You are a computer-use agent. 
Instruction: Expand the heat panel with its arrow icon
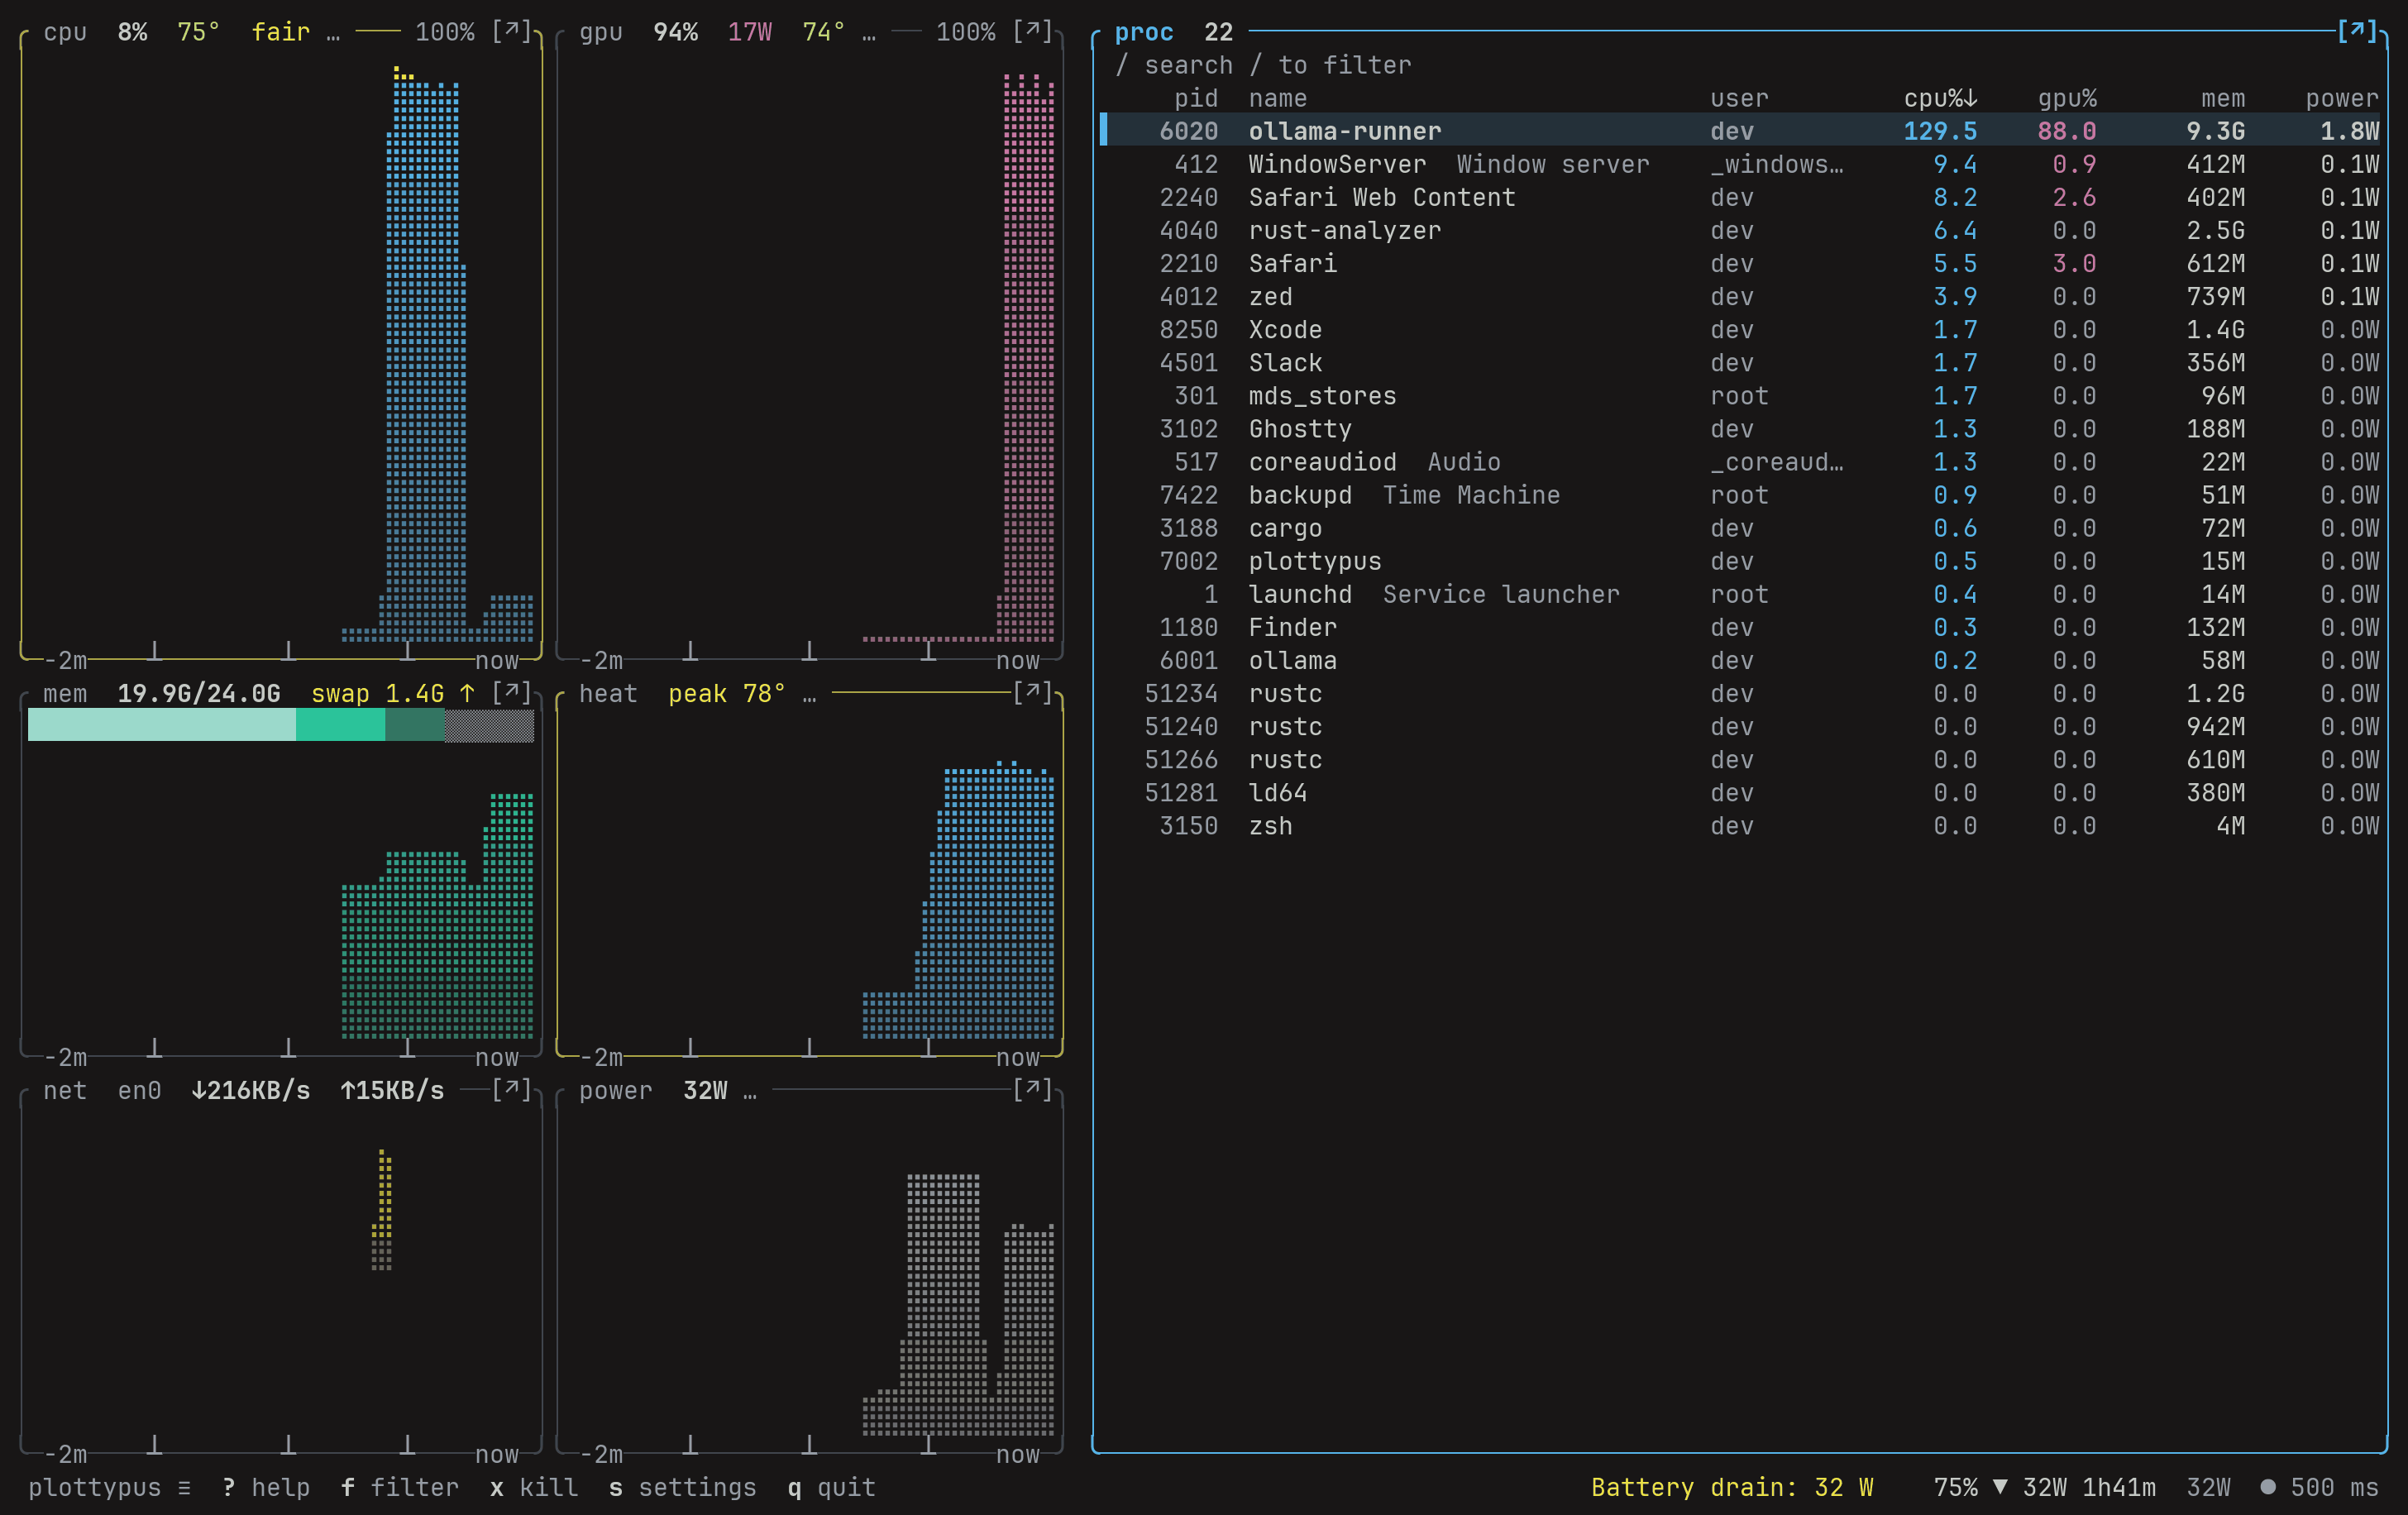(1033, 693)
